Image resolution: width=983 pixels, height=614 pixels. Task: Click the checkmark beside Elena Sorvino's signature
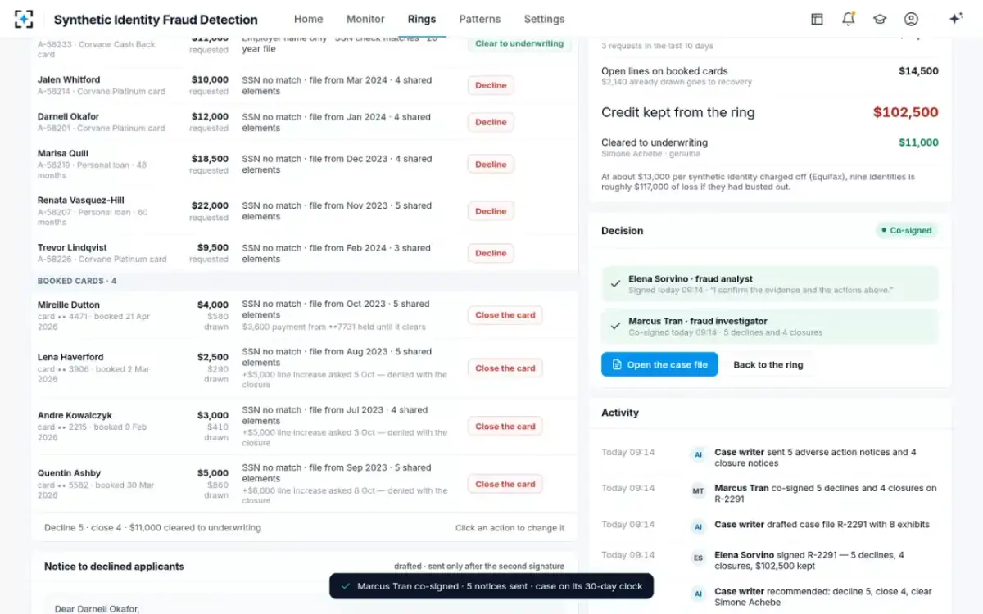[615, 284]
